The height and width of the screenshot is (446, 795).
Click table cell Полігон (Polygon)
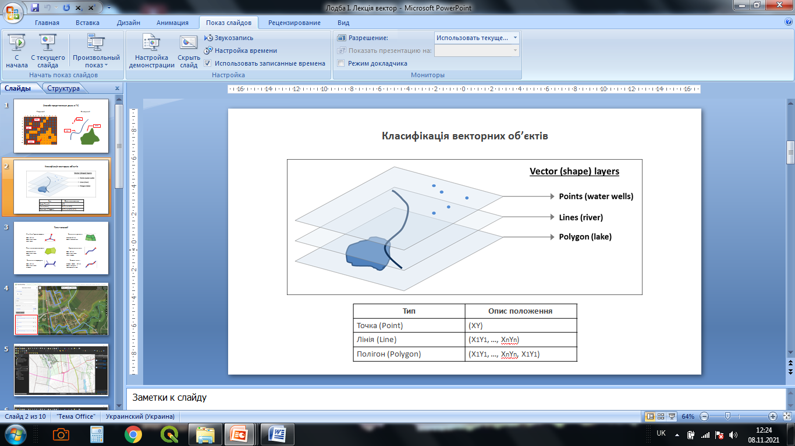pyautogui.click(x=409, y=354)
